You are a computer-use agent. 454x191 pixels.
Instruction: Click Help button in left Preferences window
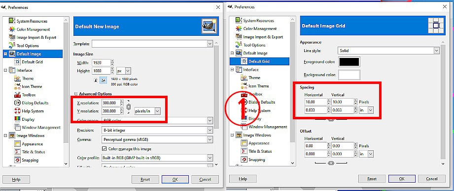pyautogui.click(x=16, y=179)
